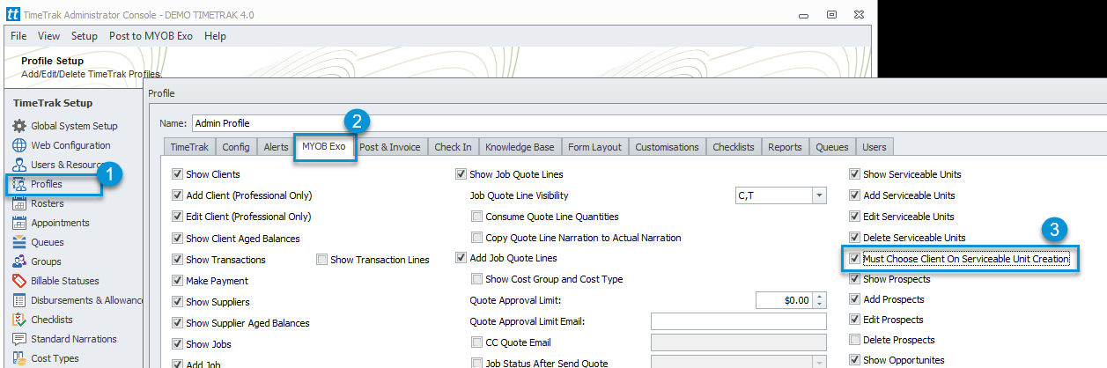Click the Queues icon in sidebar
This screenshot has height=368, width=1107.
[19, 242]
